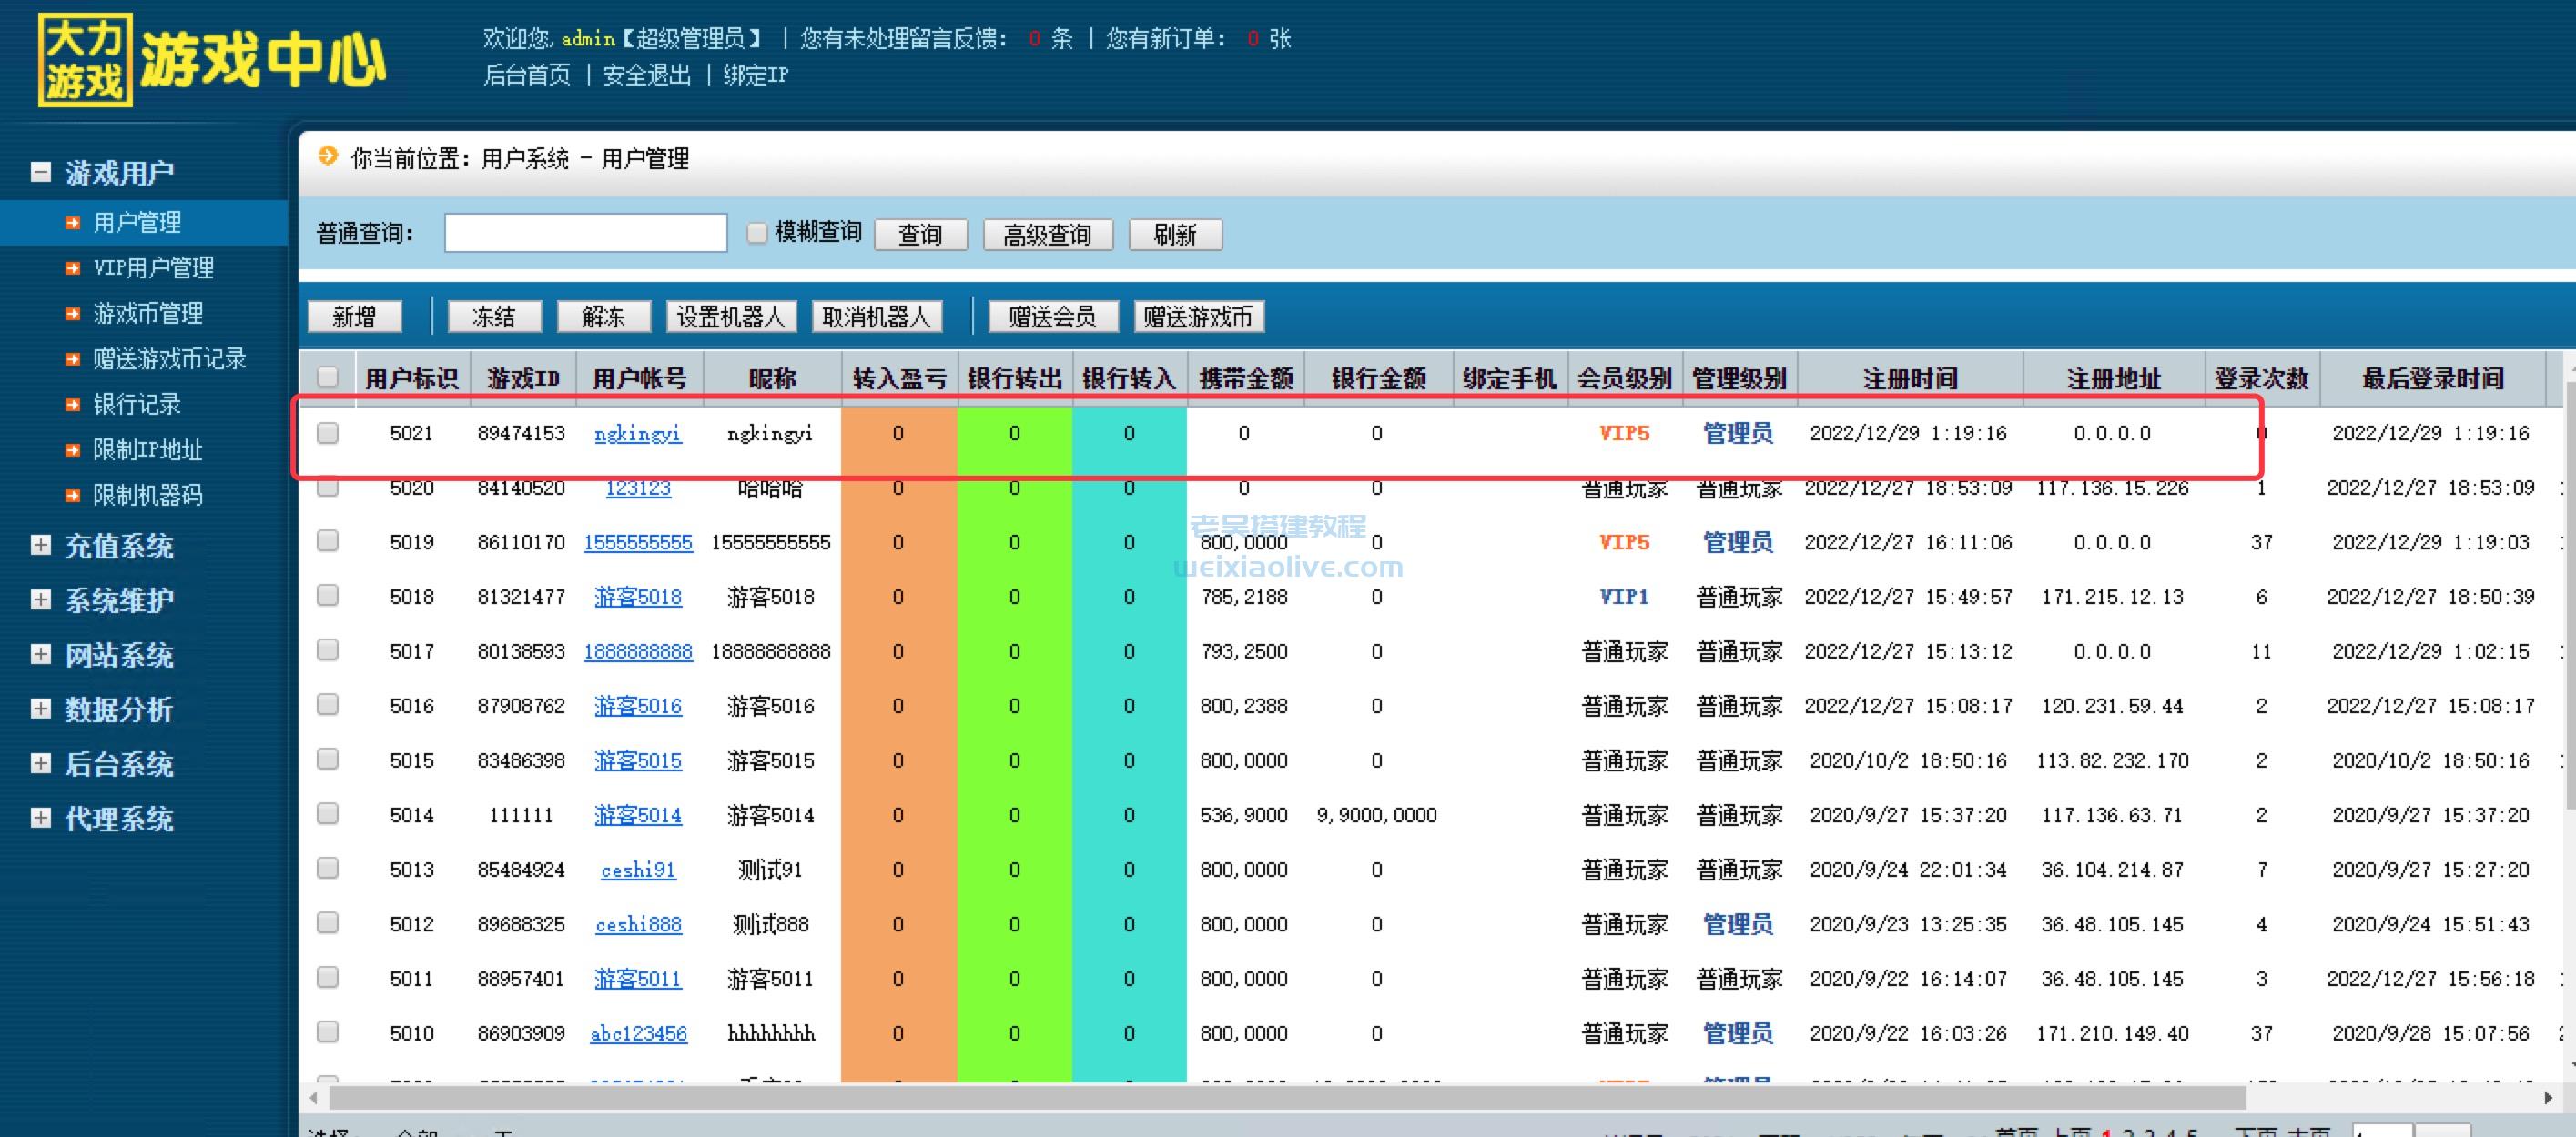Click the orange arrow icon in the breadcrumb bar
This screenshot has width=2576, height=1137.
coord(327,156)
